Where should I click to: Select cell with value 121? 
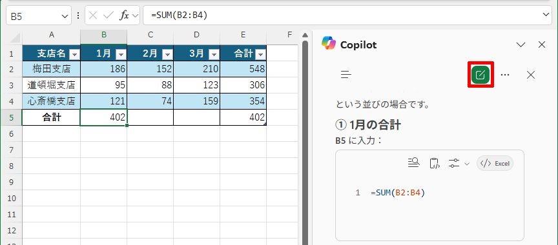click(104, 101)
